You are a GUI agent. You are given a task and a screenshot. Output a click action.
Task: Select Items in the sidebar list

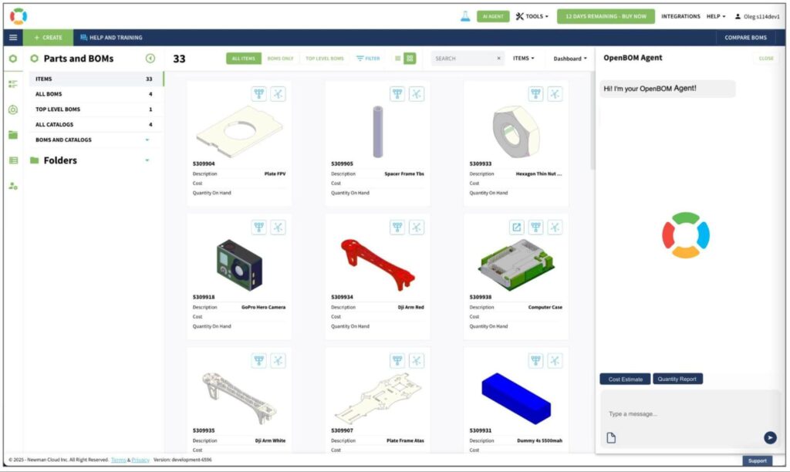point(96,79)
